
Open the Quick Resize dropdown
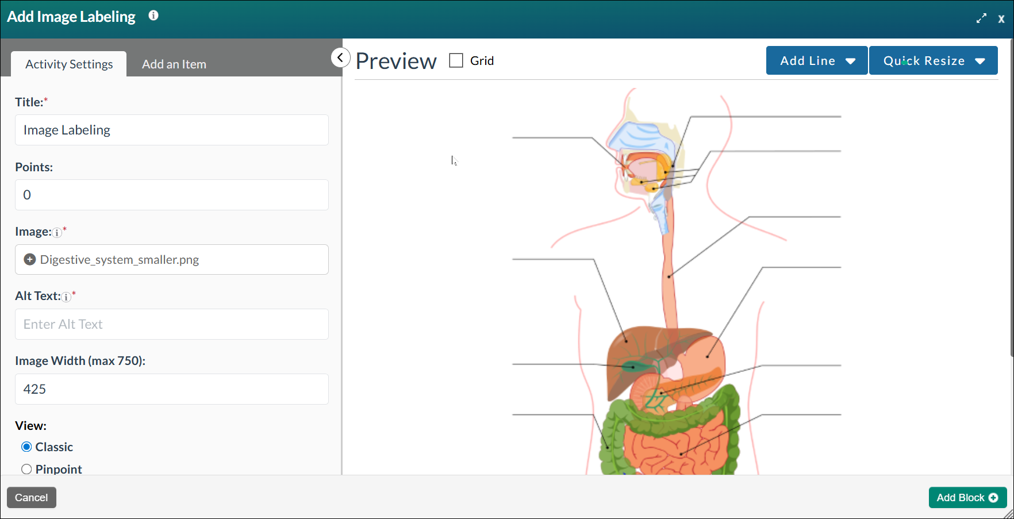click(933, 60)
